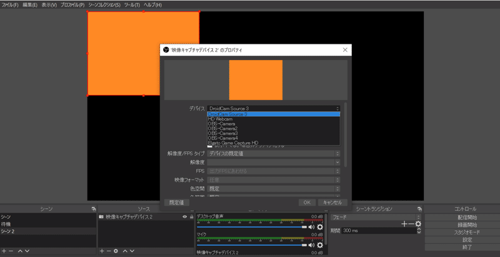Open the ツール(T) menu
The image size is (500, 257).
point(132,5)
